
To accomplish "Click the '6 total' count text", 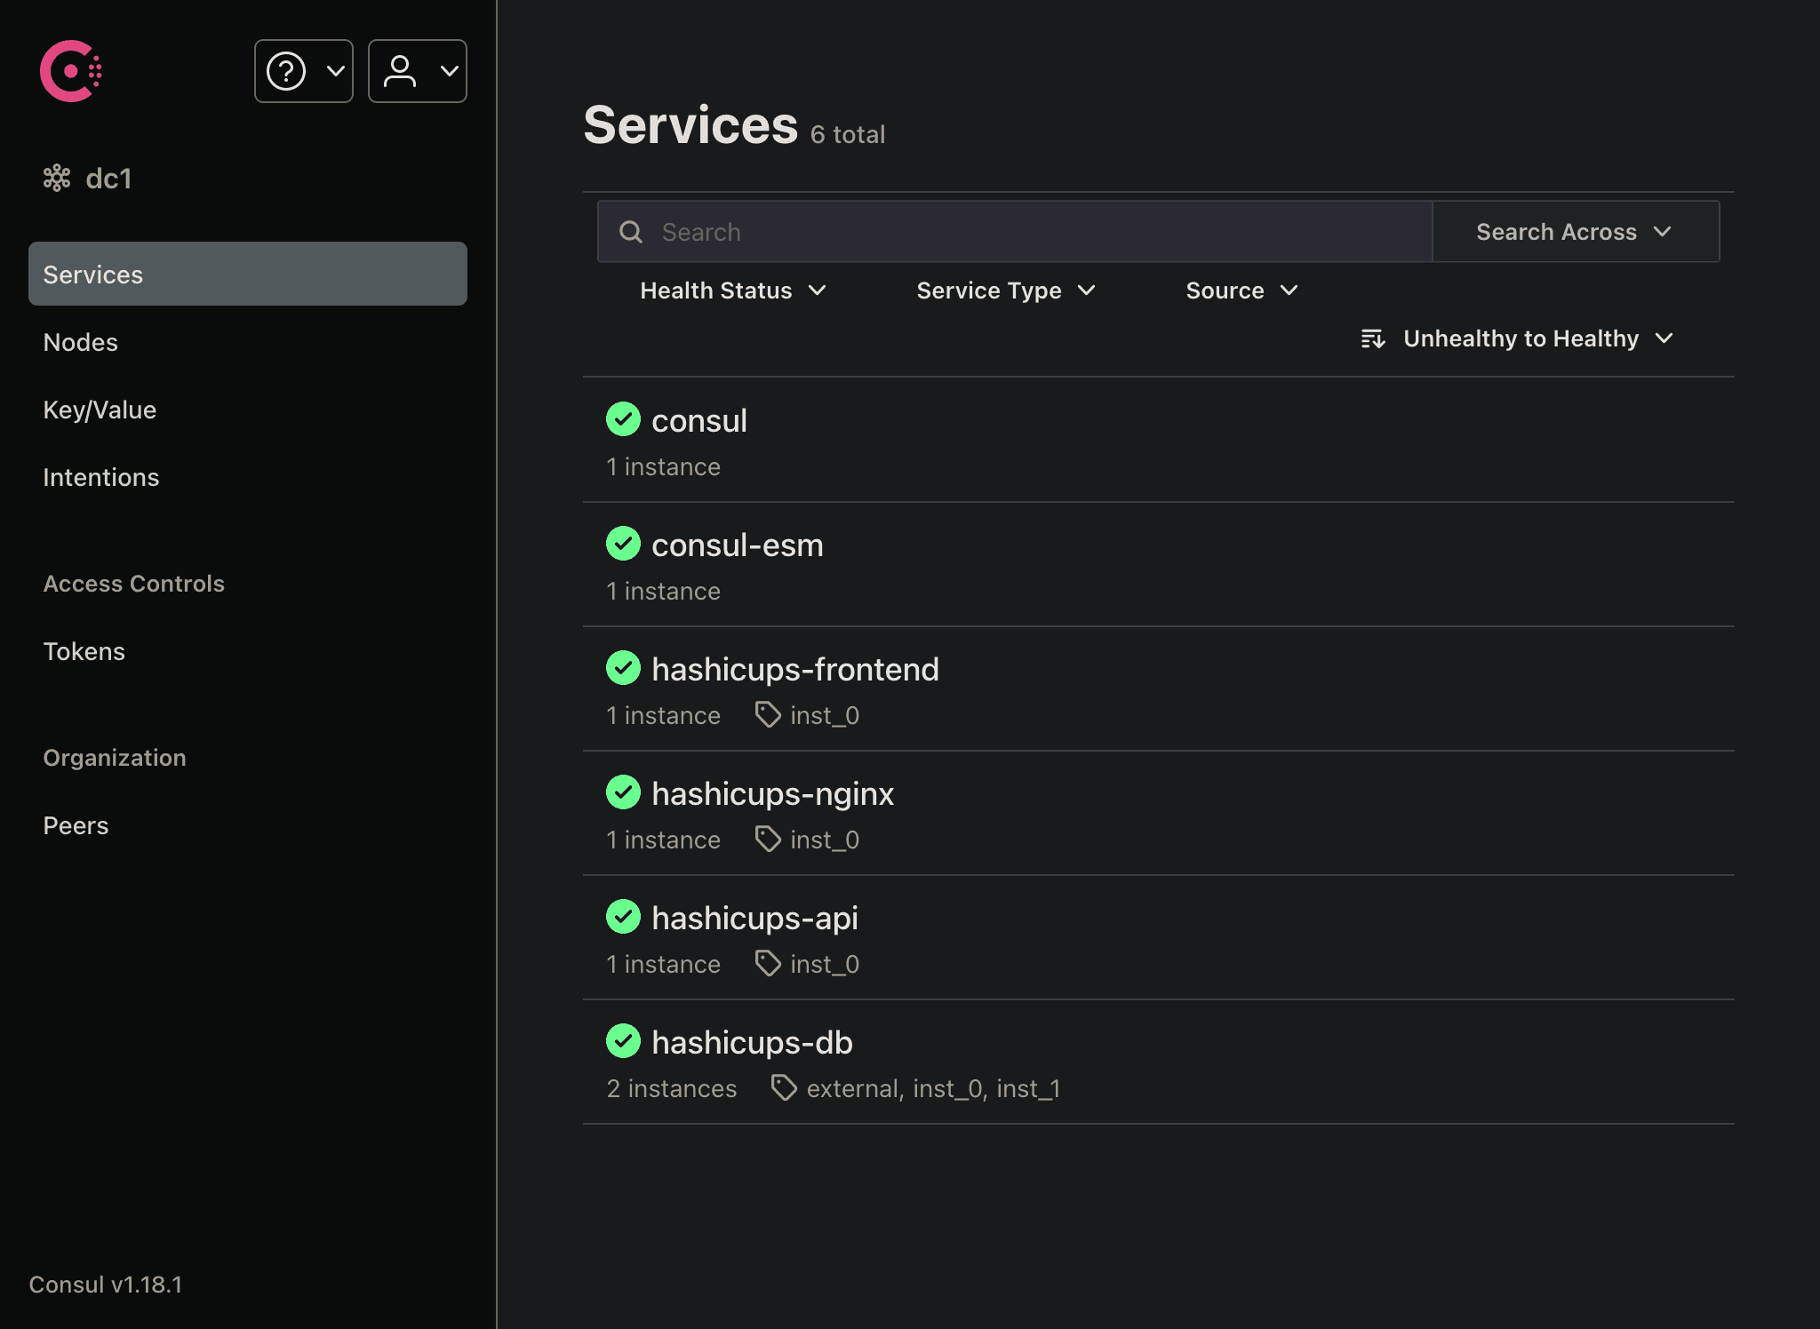I will click(848, 134).
